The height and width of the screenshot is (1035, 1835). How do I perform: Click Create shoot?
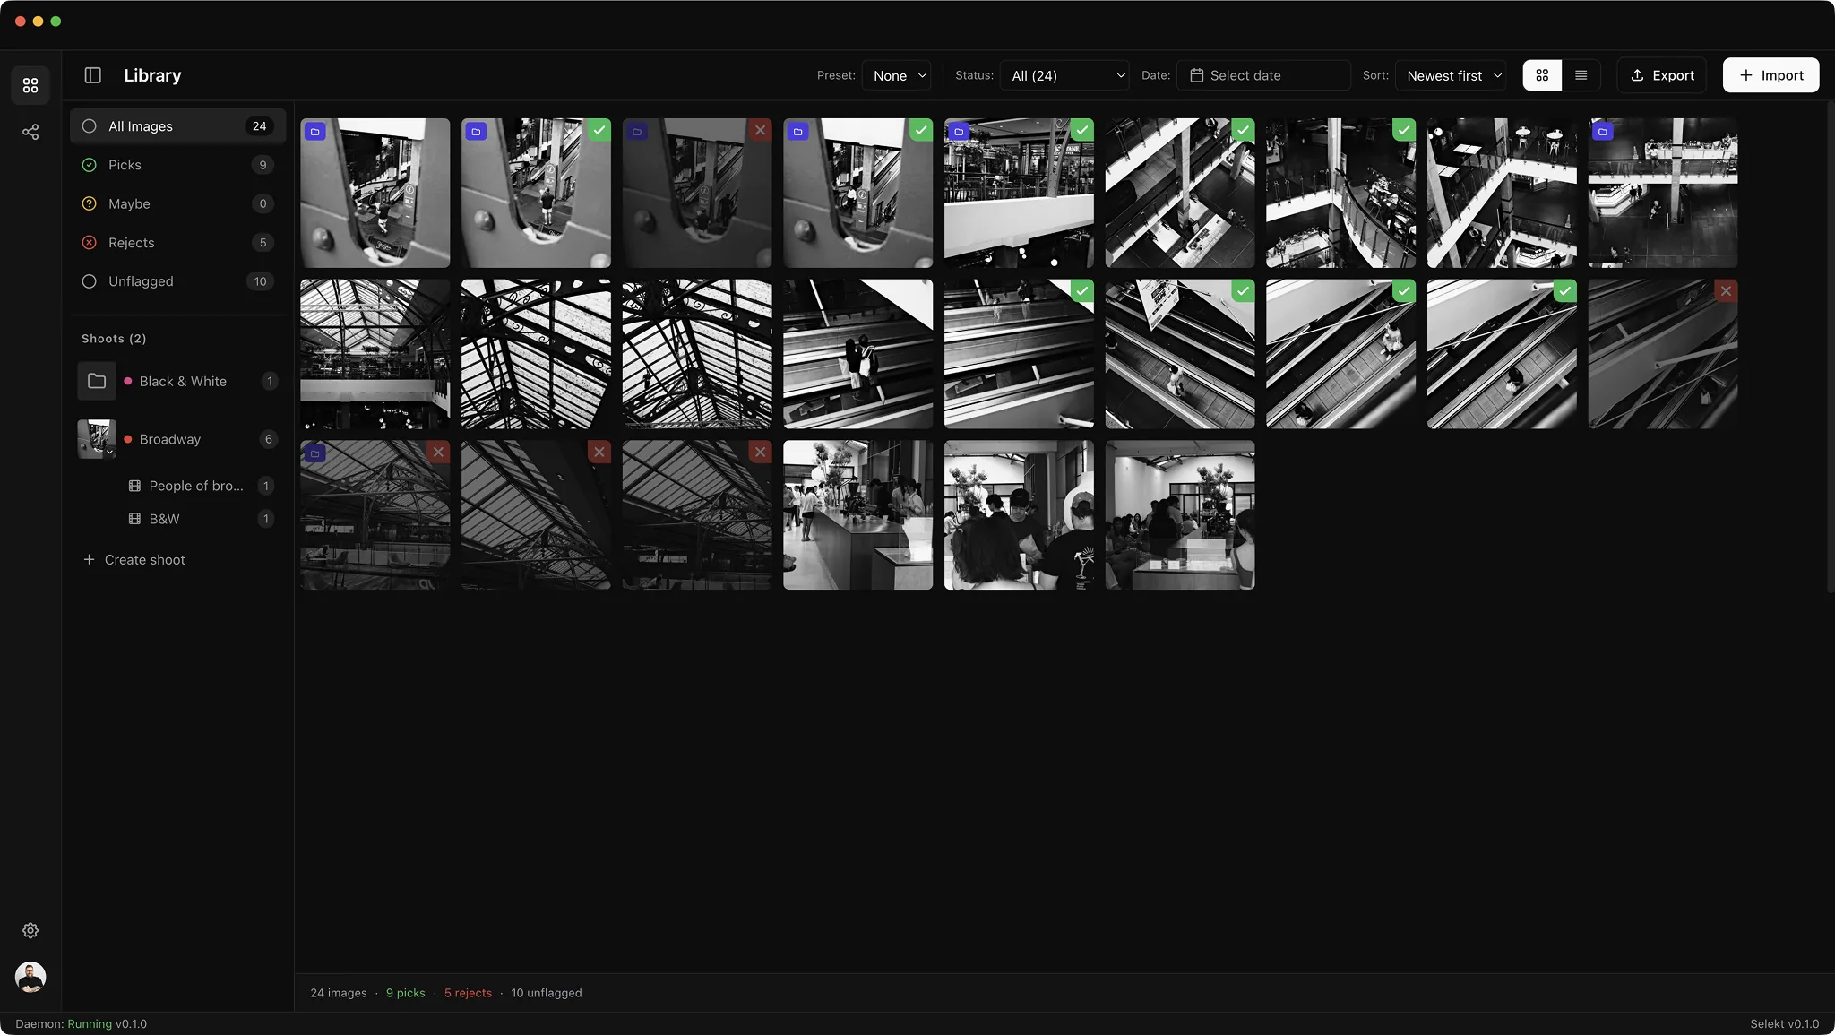(x=134, y=559)
